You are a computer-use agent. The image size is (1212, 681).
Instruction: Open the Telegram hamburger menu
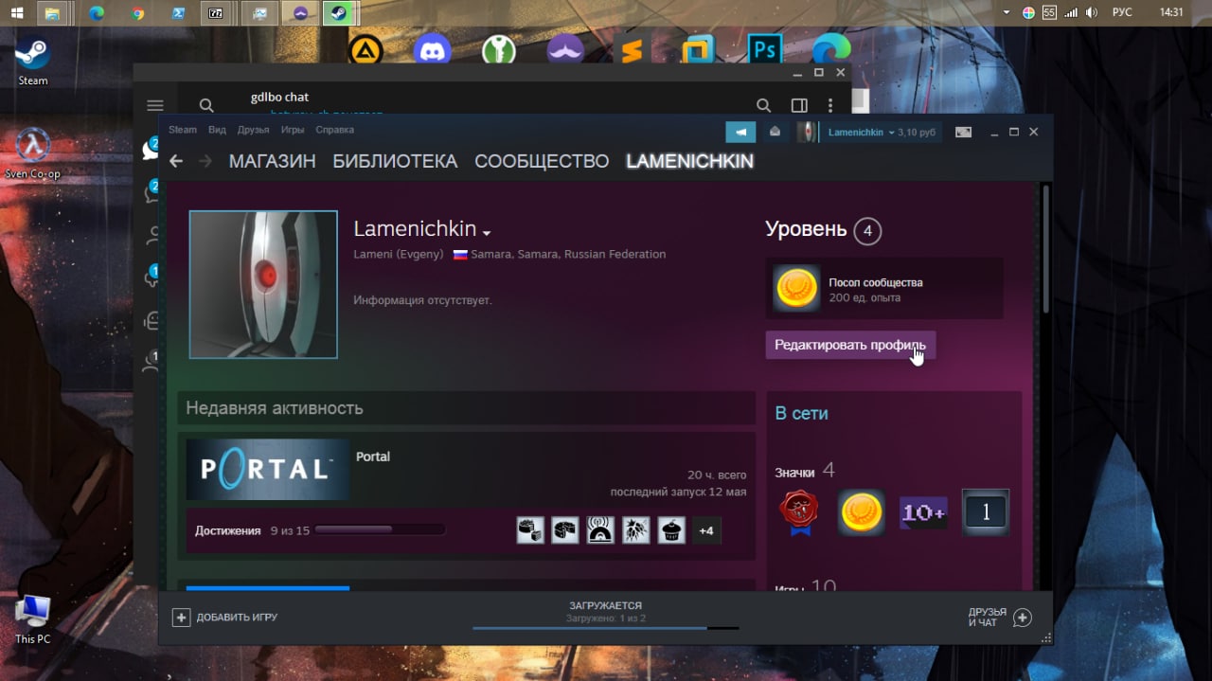(155, 105)
